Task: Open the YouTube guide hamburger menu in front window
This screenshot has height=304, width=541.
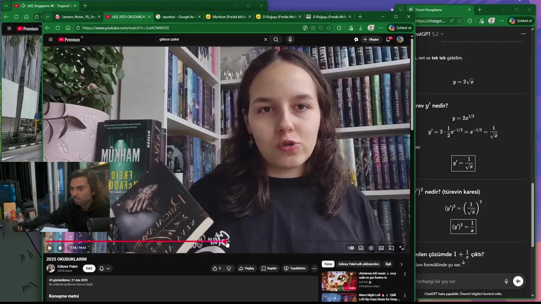Action: [51, 39]
